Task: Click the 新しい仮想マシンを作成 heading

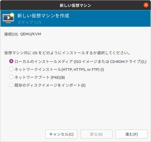Action: [43, 16]
